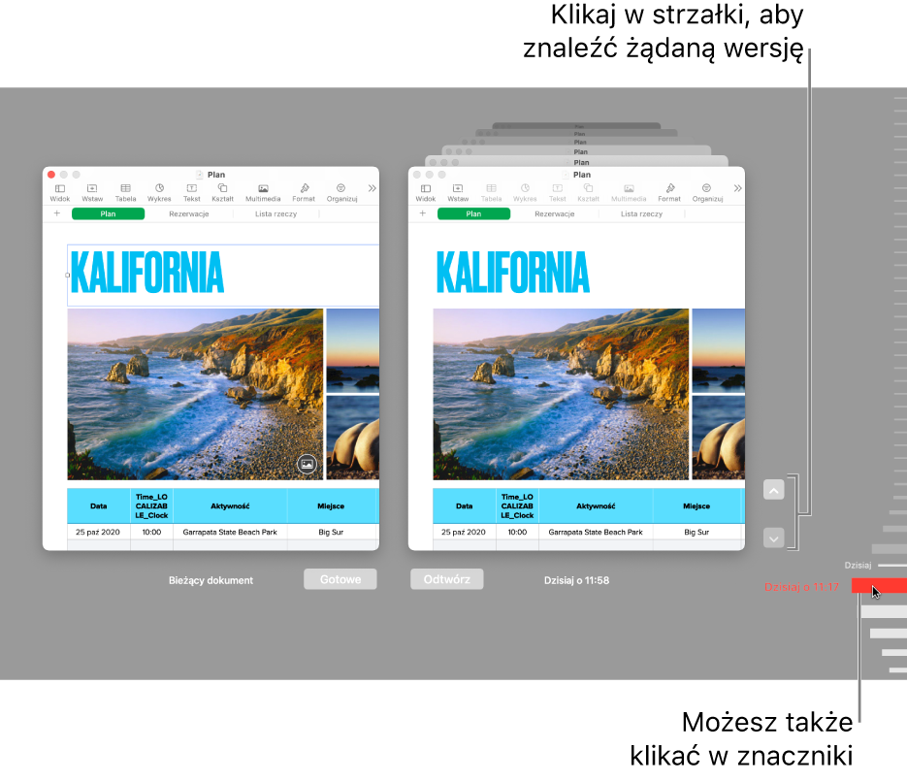Insert Wykres from current document toolbar

tap(159, 193)
